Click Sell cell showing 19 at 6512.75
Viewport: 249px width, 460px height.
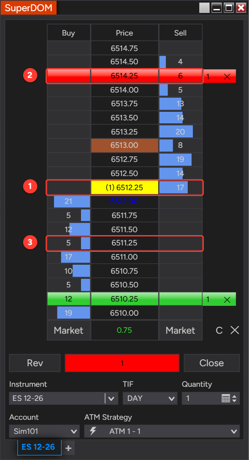click(x=180, y=160)
